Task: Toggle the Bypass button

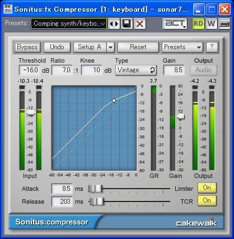Action: point(27,47)
